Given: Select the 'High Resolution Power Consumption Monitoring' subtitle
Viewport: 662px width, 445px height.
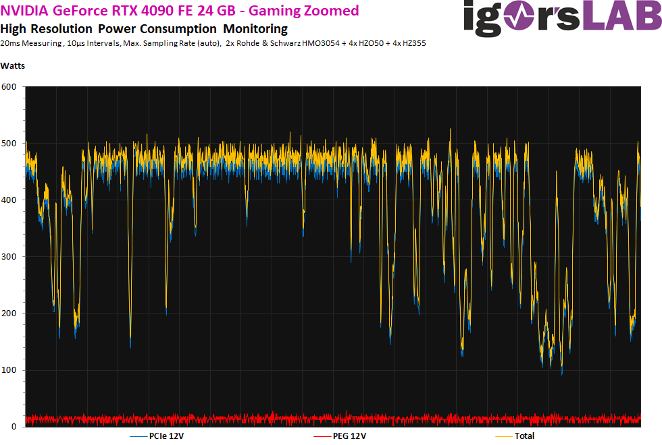Looking at the screenshot, I should [144, 29].
